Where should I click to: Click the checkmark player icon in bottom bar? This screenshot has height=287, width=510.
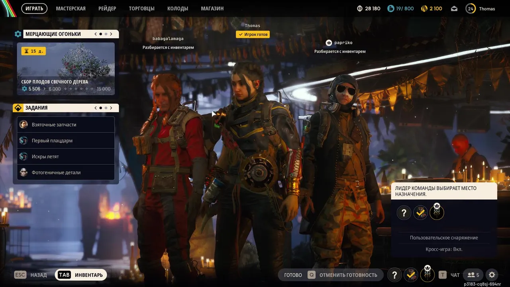click(411, 275)
